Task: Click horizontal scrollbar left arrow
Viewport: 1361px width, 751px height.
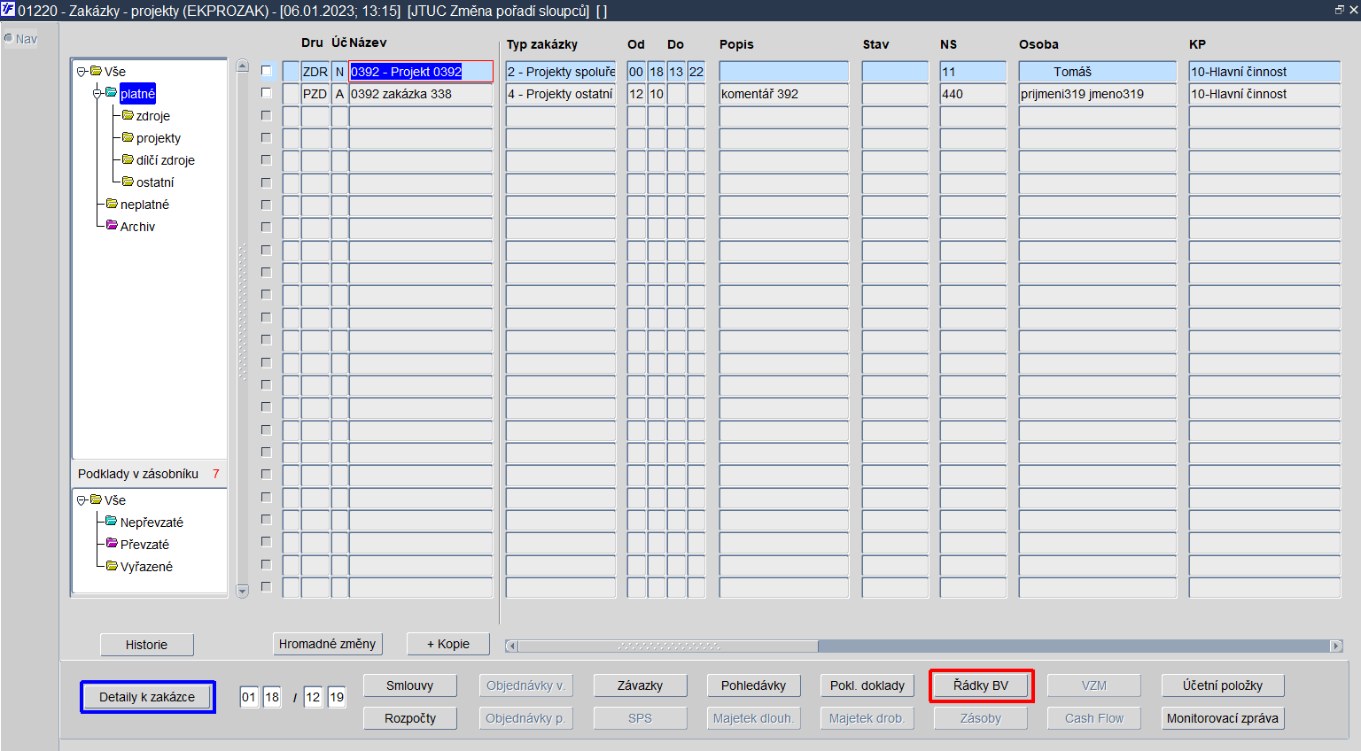Action: [511, 646]
